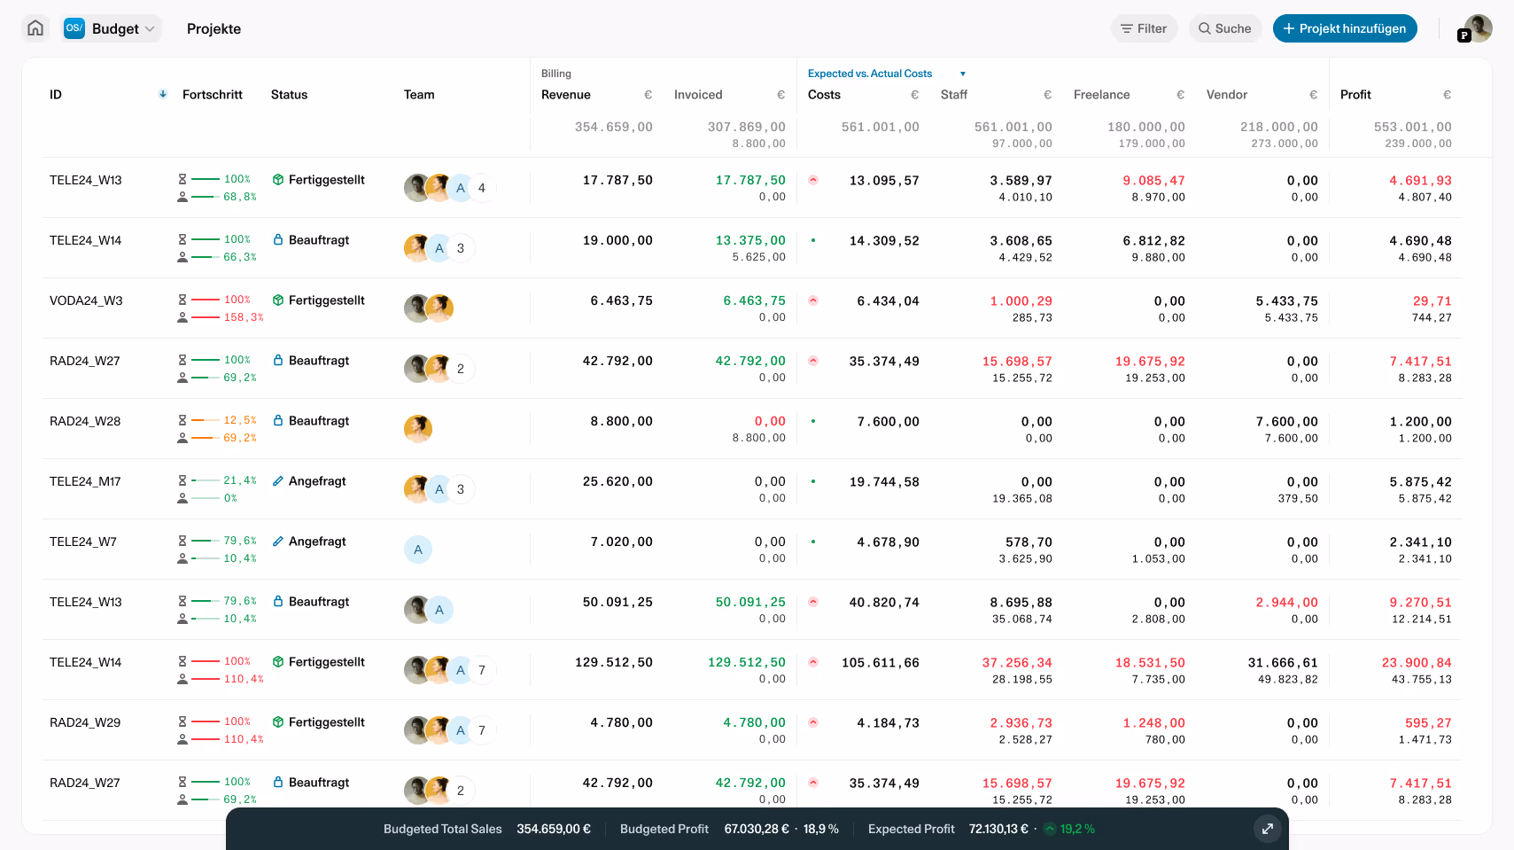1514x850 pixels.
Task: Click cost warning icon for revenue 17.787,50 row
Action: (813, 180)
